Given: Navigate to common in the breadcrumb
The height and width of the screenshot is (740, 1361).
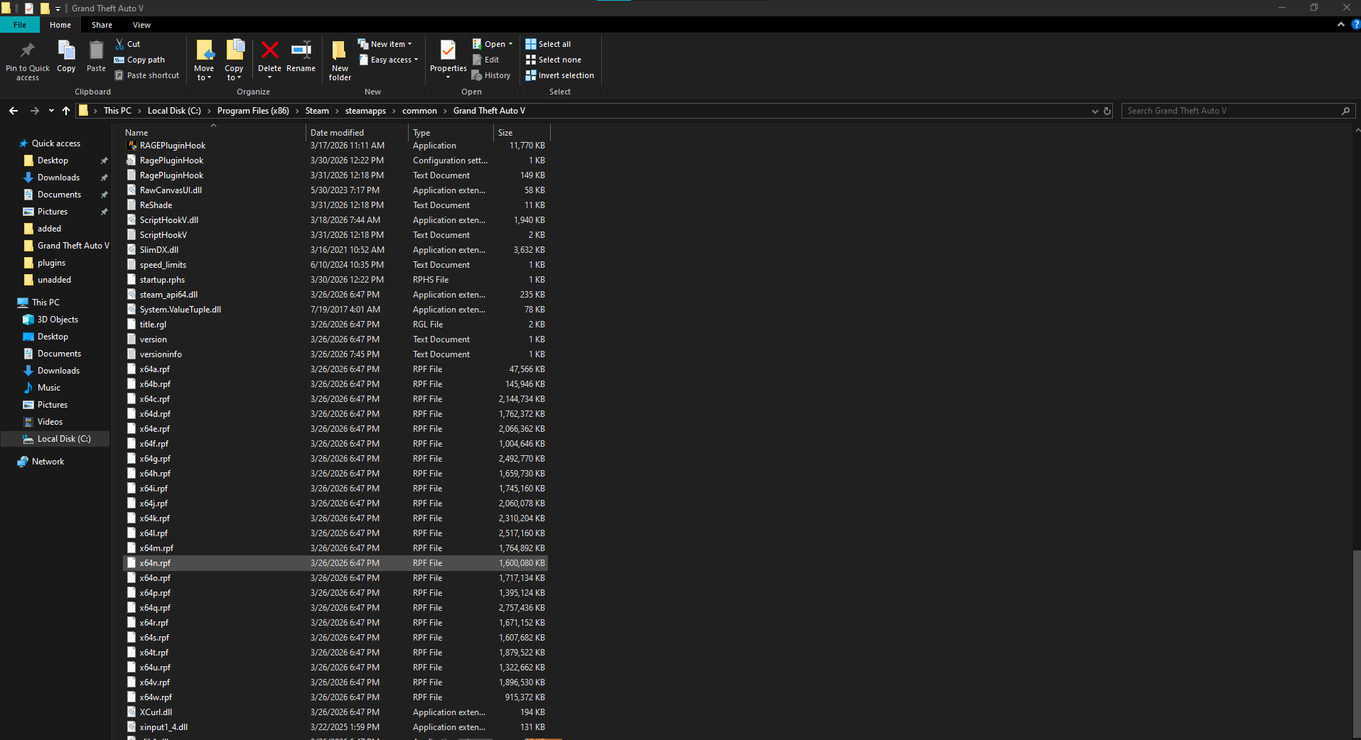Looking at the screenshot, I should tap(419, 111).
